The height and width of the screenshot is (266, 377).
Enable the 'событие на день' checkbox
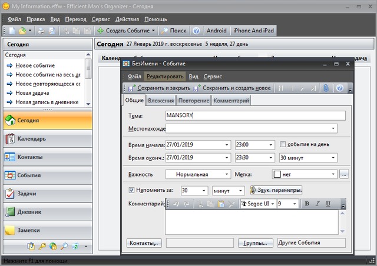coord(283,144)
